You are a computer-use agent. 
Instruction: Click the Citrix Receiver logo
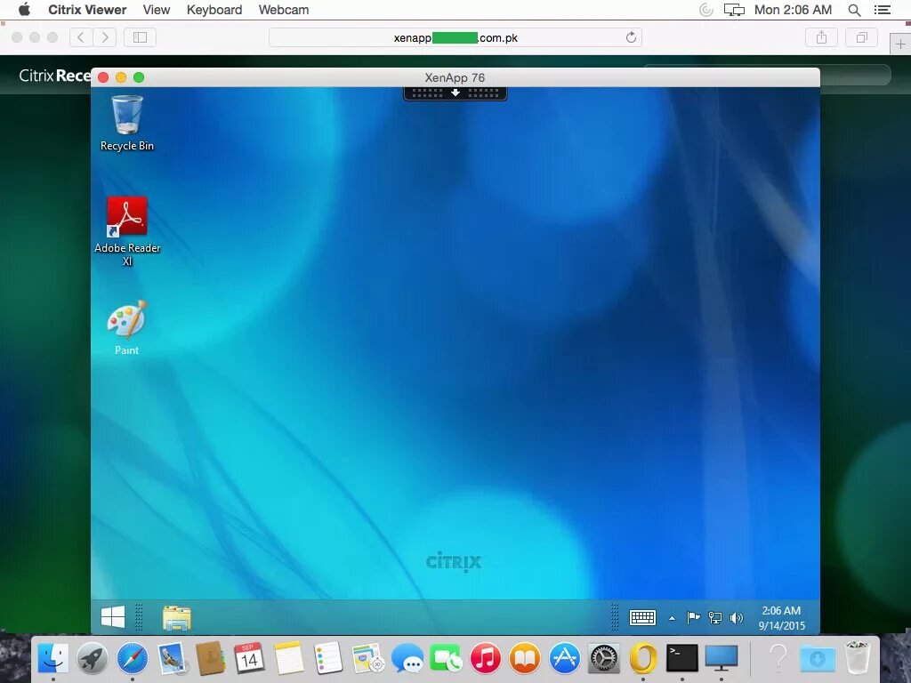click(54, 76)
